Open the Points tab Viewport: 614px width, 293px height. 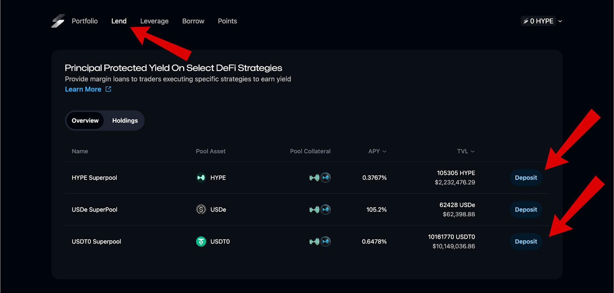tap(228, 21)
